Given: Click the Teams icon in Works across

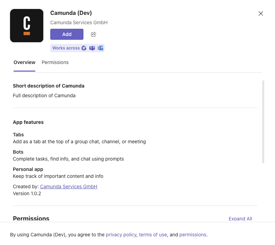Looking at the screenshot, I should pyautogui.click(x=92, y=48).
